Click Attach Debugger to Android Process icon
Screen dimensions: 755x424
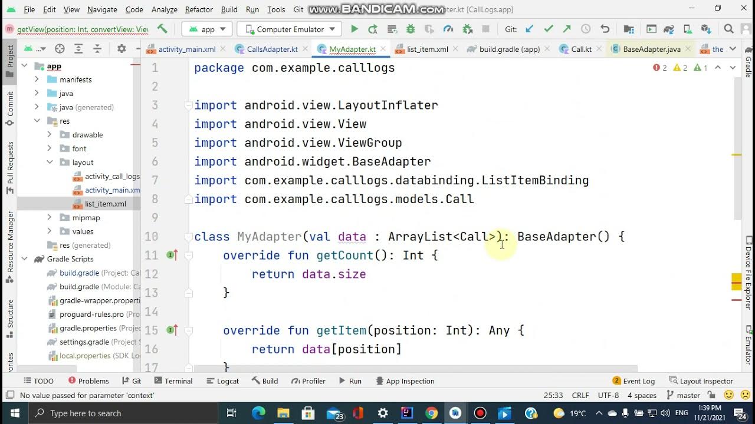(x=467, y=29)
